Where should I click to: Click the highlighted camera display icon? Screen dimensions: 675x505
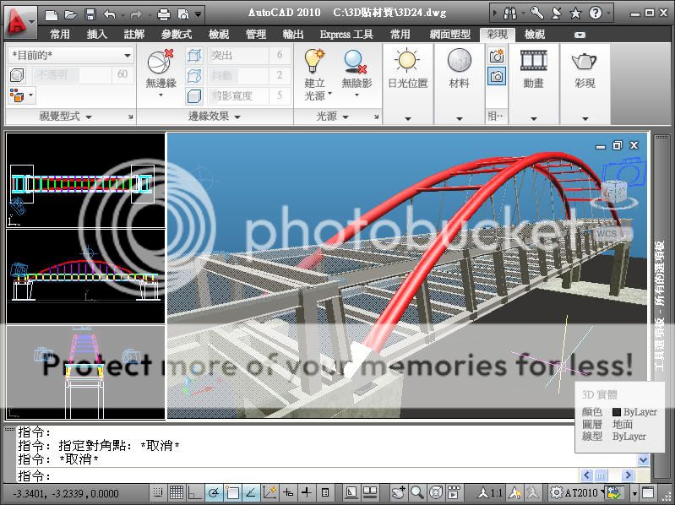pyautogui.click(x=497, y=77)
